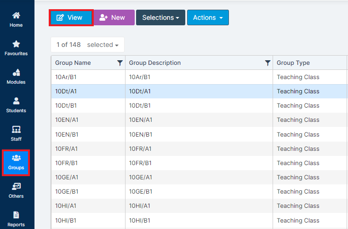The height and width of the screenshot is (229, 348).
Task: Select the 10FR/B1 group row
Action: coord(200,163)
